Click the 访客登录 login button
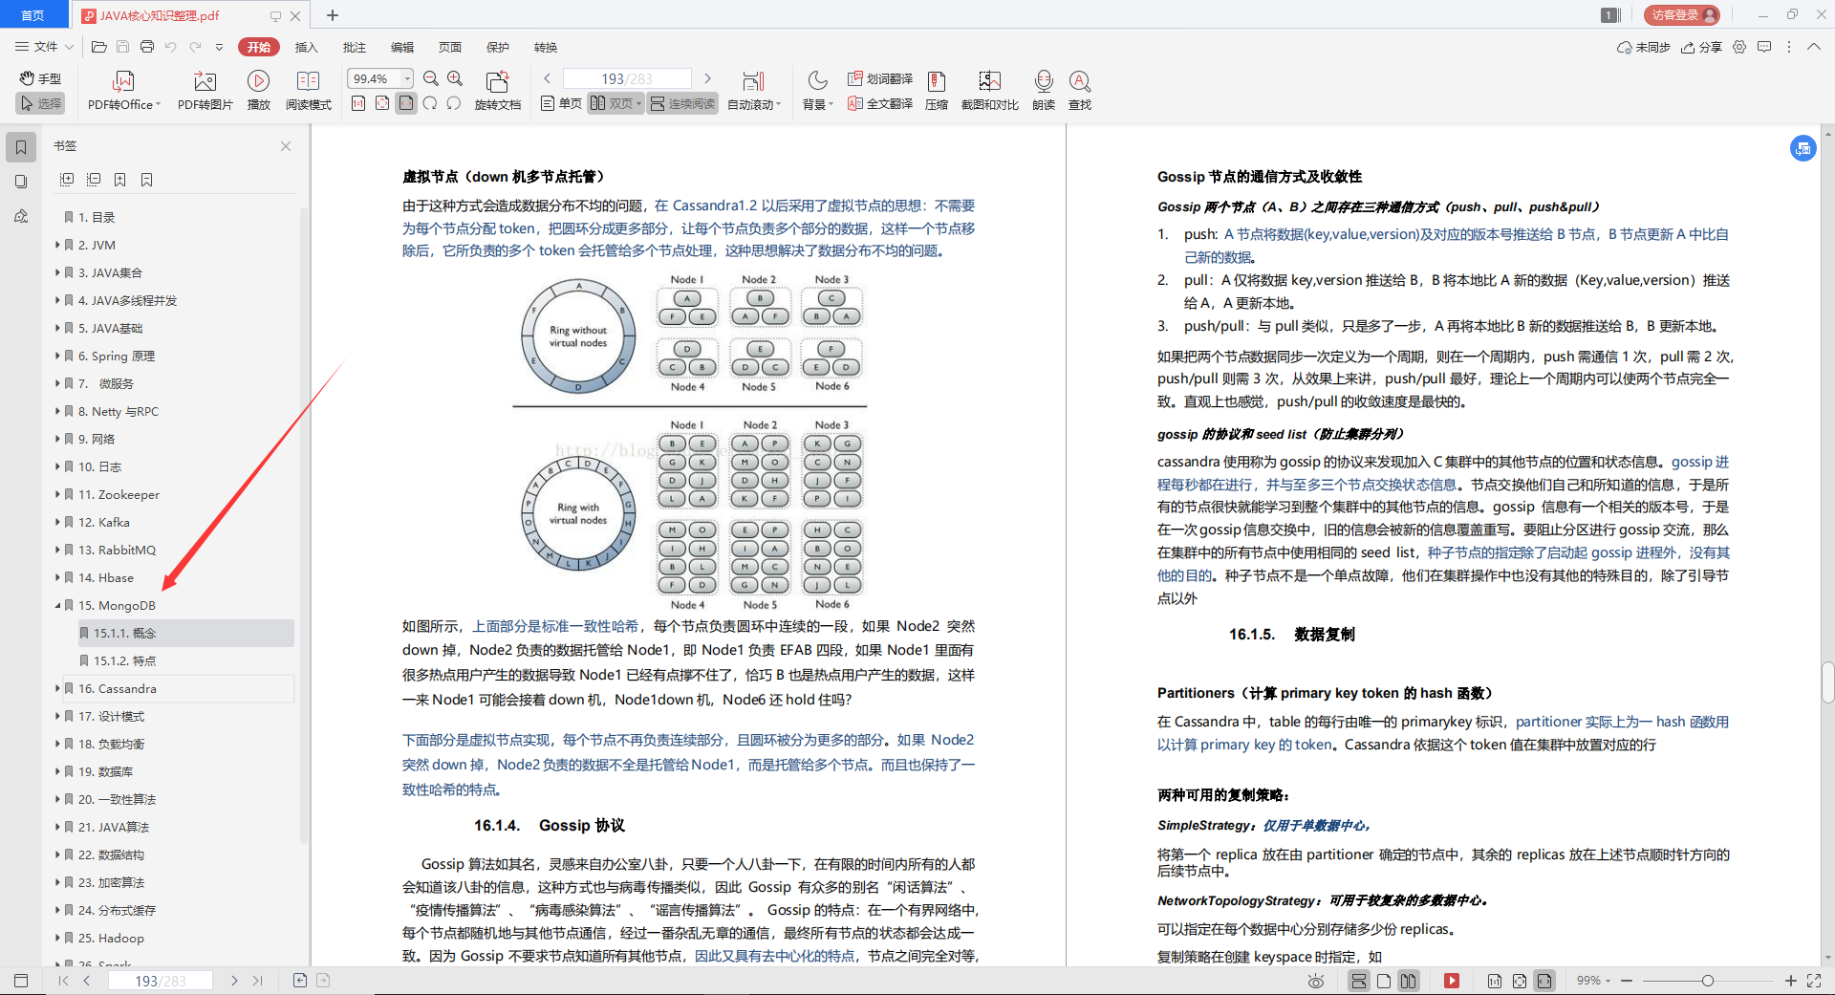Viewport: 1835px width, 995px height. tap(1680, 14)
